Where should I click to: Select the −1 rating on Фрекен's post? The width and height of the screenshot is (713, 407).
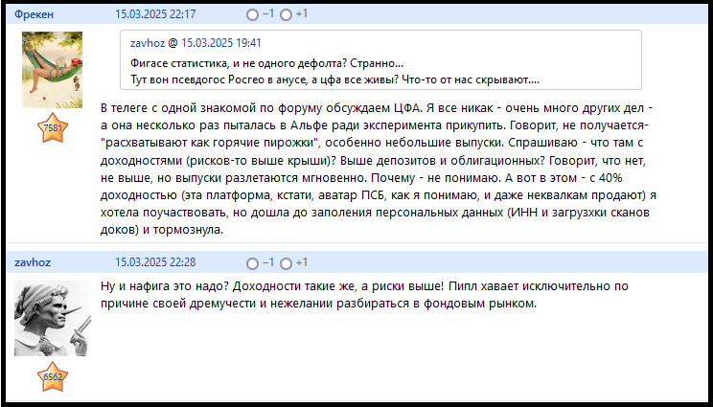(x=252, y=15)
